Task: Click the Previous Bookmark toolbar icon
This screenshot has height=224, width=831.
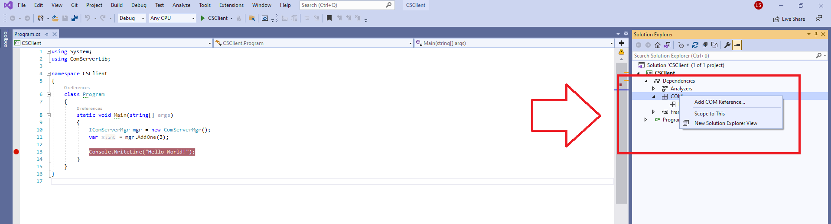Action: coord(339,18)
